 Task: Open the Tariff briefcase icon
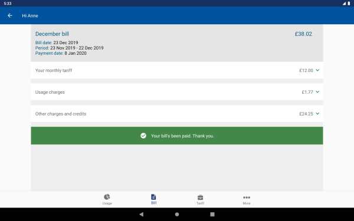[200, 197]
